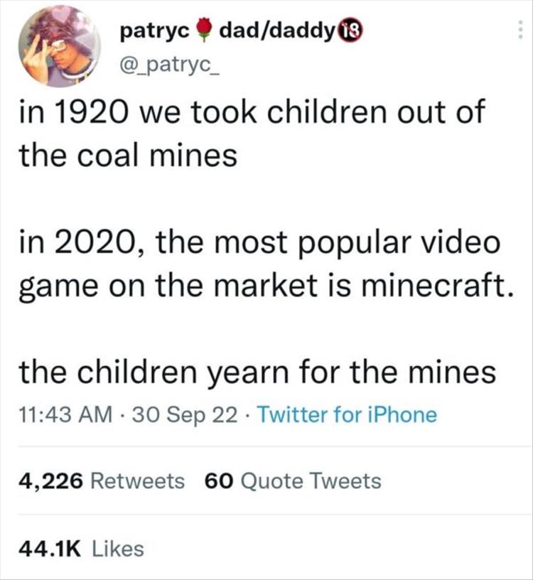Click the line "the children yearn for the mines"
Viewport: 533px width, 580px height.
click(x=257, y=372)
